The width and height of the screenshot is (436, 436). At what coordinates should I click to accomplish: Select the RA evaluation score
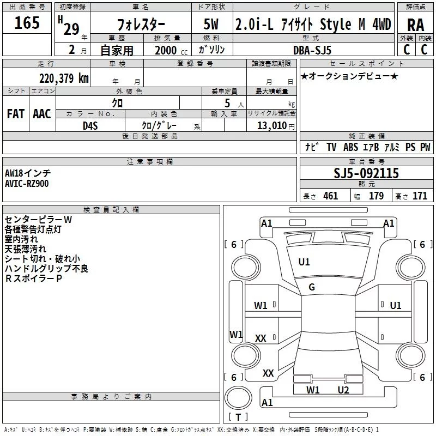click(415, 24)
